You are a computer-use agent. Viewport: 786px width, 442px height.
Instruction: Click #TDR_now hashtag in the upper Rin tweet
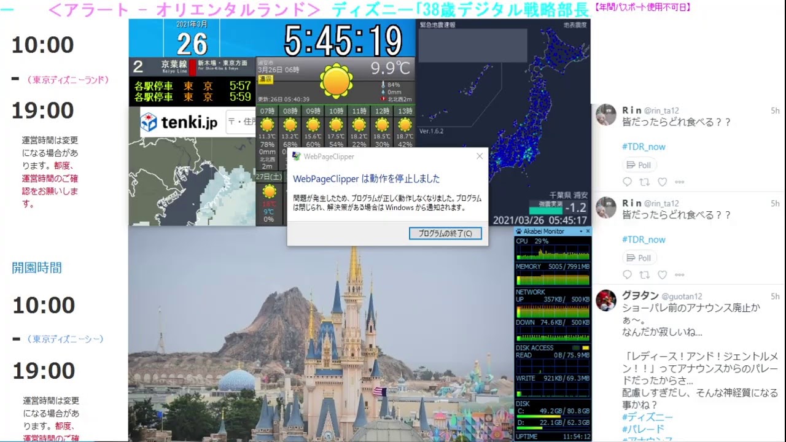tap(644, 147)
